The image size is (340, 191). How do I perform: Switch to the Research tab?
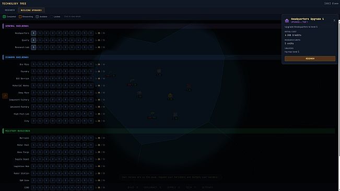pos(10,10)
